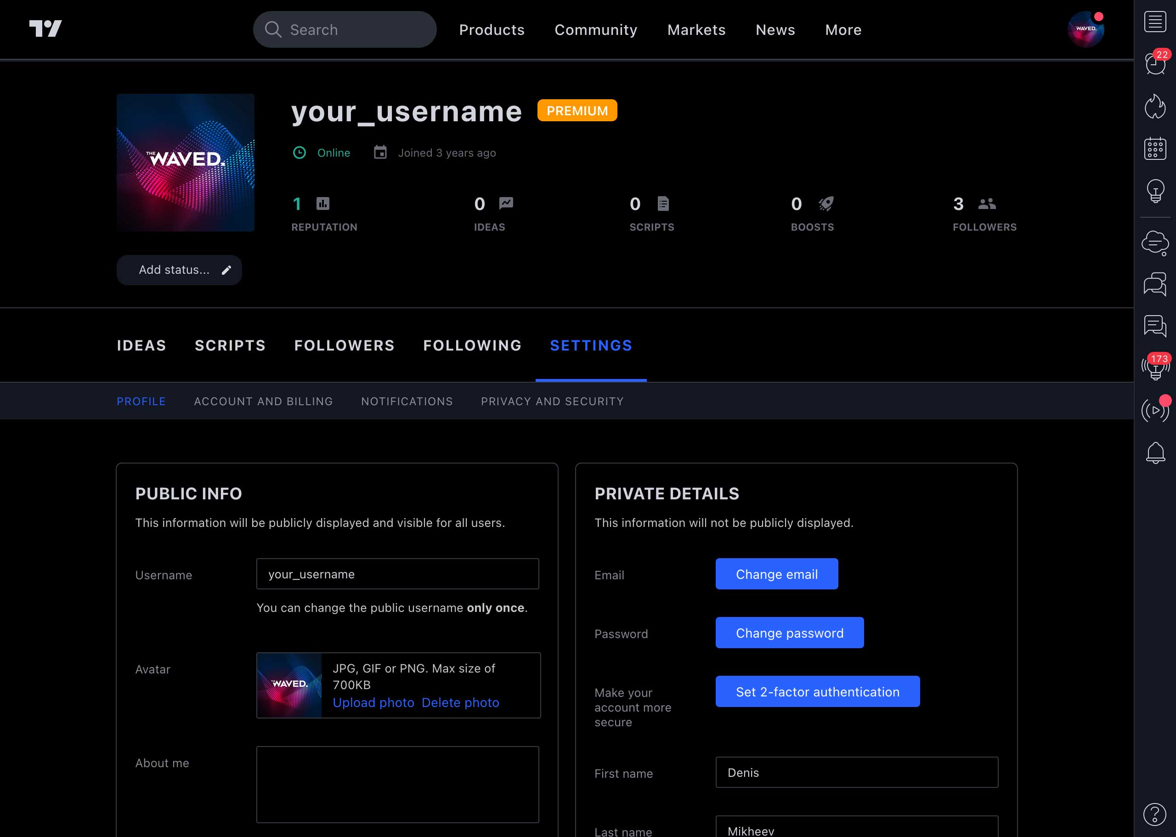This screenshot has height=837, width=1176.
Task: Click the joined date calendar icon
Action: click(x=380, y=152)
